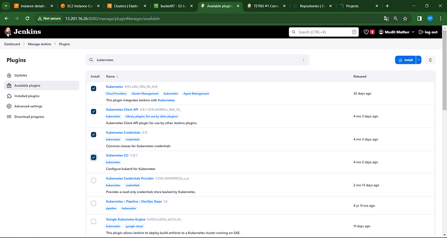Focus the plugin search field with kubernetes

tap(197, 60)
